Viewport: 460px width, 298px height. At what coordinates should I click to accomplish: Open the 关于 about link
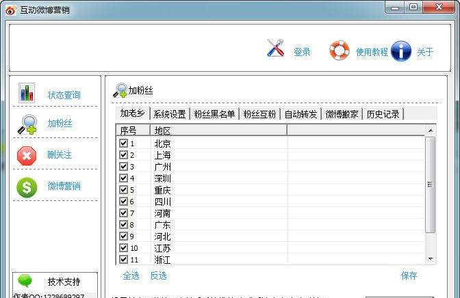click(x=425, y=52)
